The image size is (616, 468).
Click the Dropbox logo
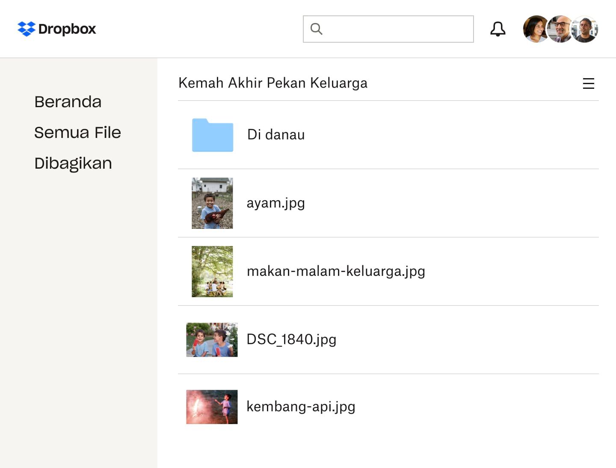tap(56, 29)
